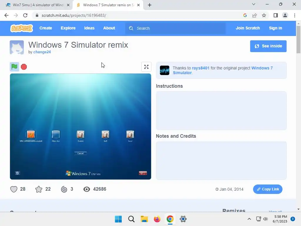Open the Windows Start menu
301x226 pixels.
pyautogui.click(x=118, y=219)
